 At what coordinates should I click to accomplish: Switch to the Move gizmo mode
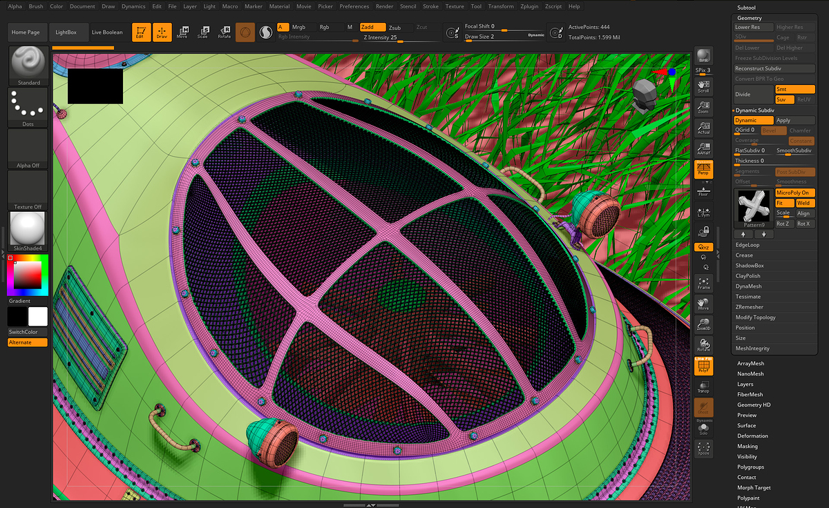coord(182,32)
